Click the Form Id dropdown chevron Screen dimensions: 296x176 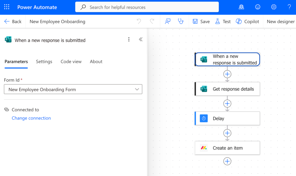(x=137, y=89)
